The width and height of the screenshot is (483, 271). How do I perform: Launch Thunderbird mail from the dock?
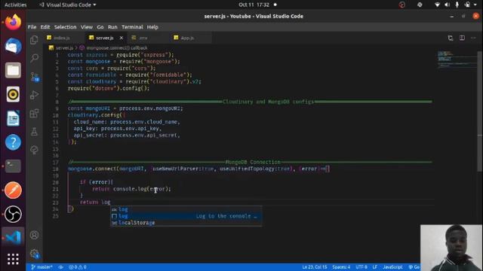click(13, 46)
